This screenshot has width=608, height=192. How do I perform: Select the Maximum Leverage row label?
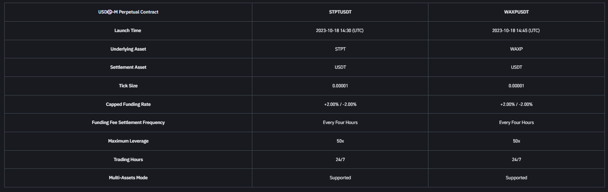pyautogui.click(x=128, y=141)
